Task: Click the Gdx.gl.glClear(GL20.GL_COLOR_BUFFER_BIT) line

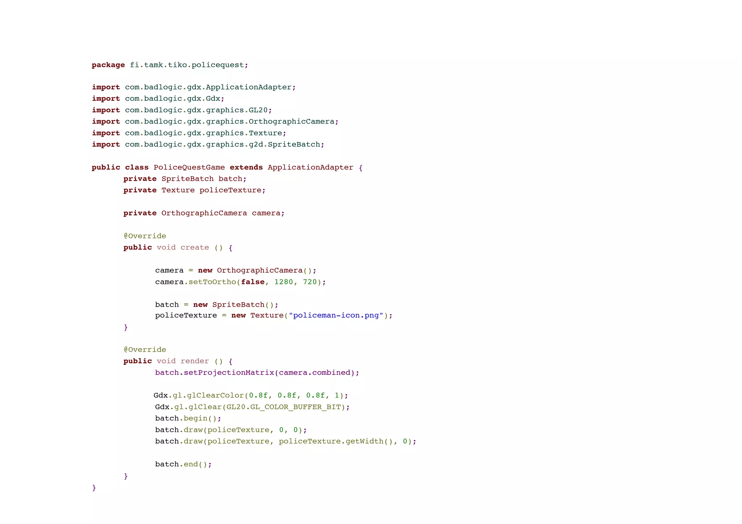Action: [253, 407]
